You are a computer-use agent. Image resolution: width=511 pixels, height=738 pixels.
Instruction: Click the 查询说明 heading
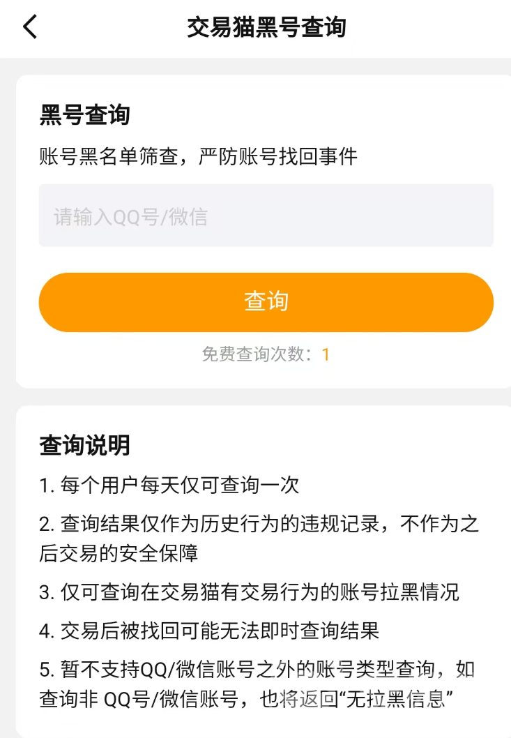coord(84,444)
